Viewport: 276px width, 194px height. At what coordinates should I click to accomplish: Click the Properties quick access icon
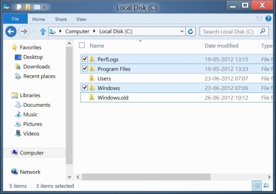pyautogui.click(x=19, y=7)
